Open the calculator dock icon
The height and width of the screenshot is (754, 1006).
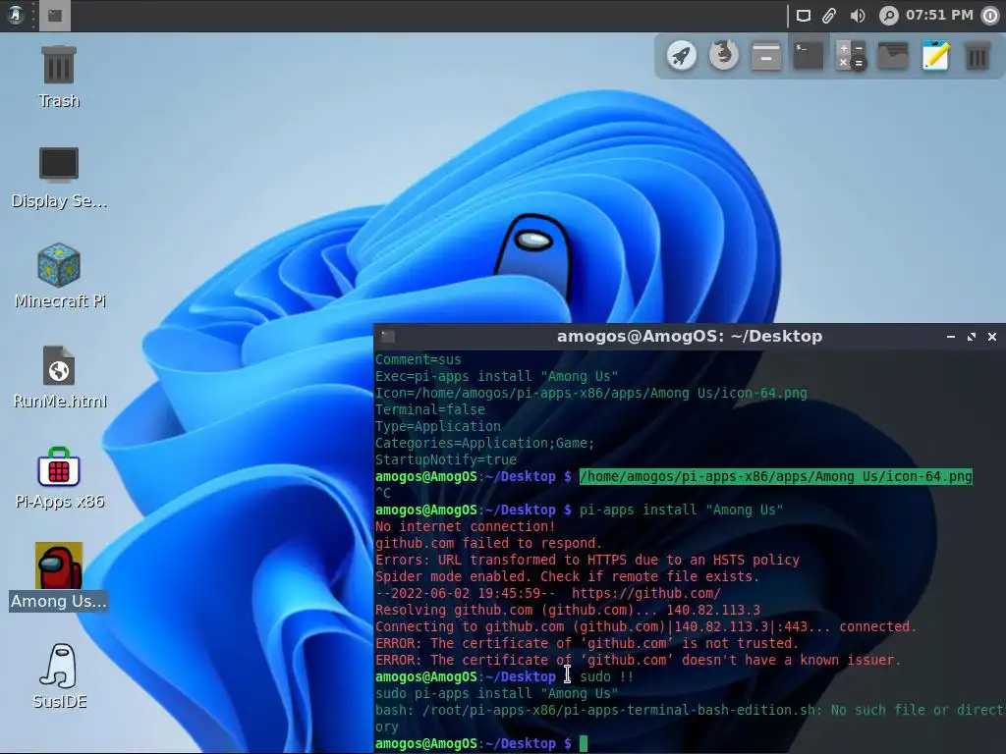coord(851,56)
